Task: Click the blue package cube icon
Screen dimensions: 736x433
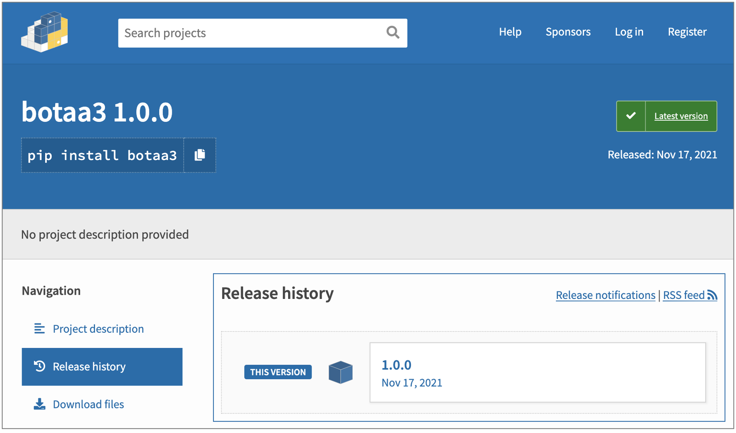Action: click(341, 372)
